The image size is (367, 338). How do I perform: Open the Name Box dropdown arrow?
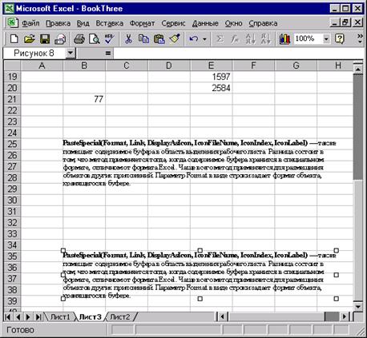71,53
